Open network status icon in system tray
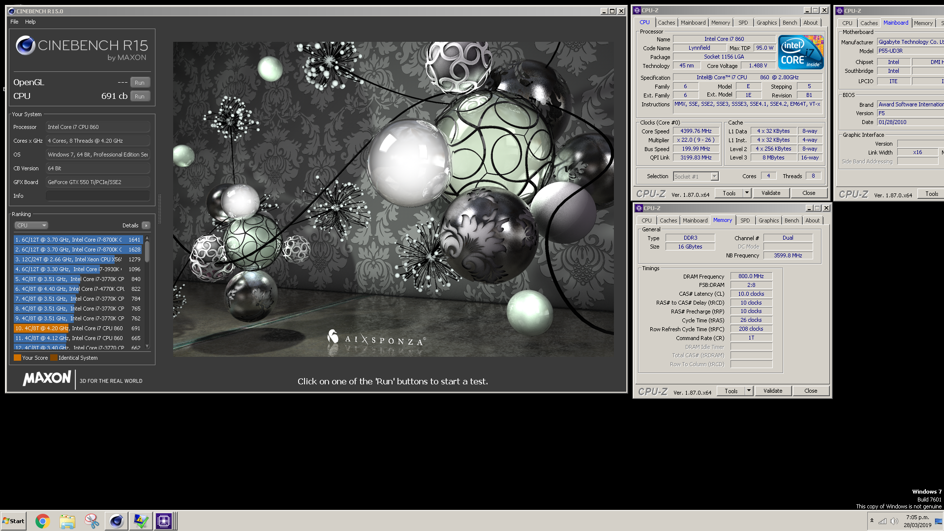 883,521
